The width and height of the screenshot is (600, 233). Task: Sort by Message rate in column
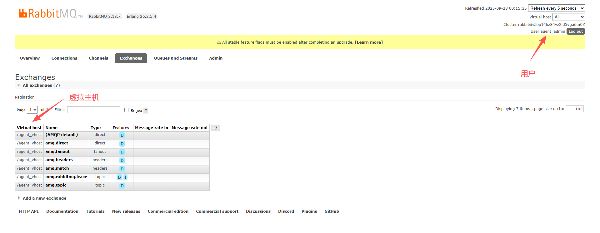click(x=152, y=128)
